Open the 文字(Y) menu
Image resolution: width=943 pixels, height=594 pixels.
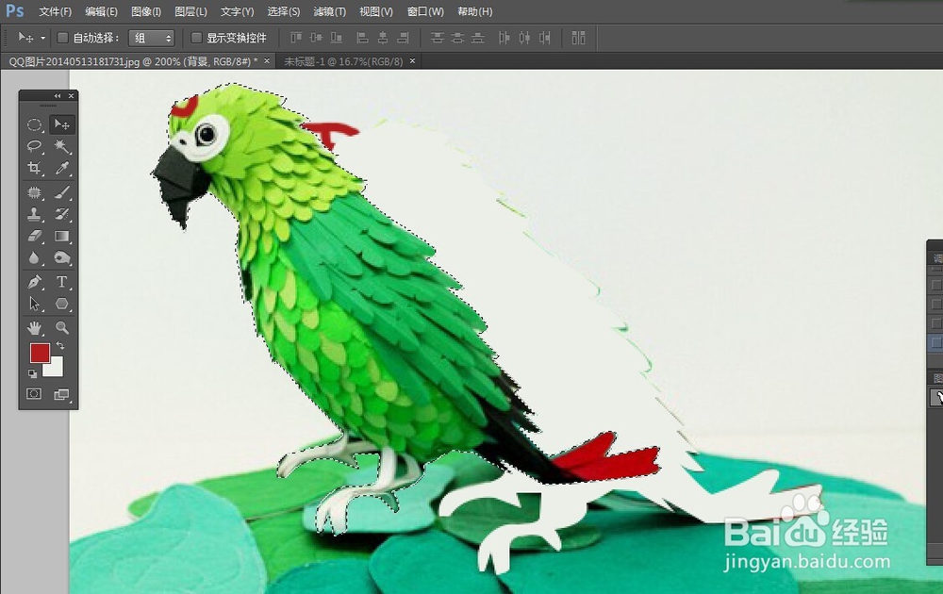(237, 11)
